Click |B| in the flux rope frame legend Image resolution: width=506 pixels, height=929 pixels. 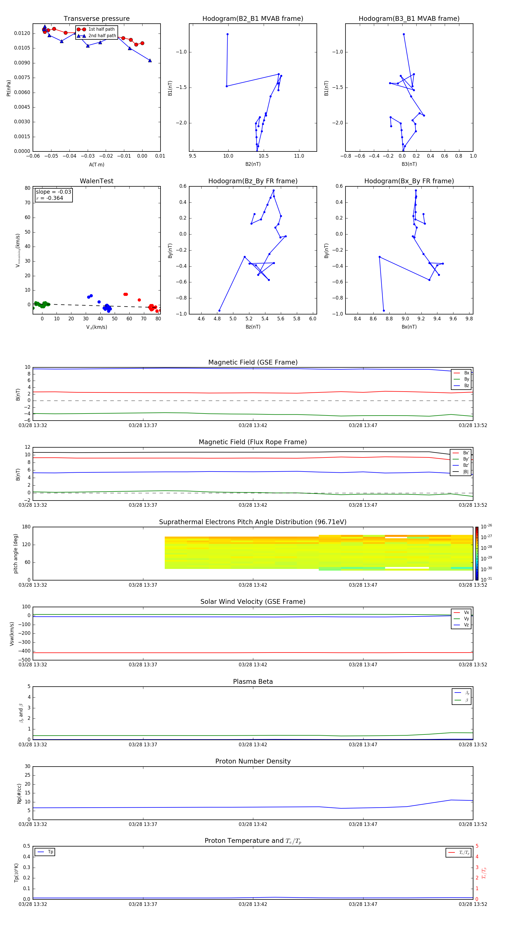point(461,472)
